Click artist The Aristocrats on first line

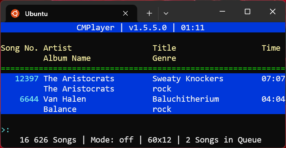tap(79, 79)
